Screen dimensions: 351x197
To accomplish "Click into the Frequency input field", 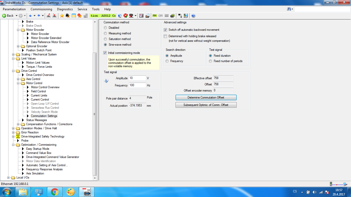I will 137,85.
